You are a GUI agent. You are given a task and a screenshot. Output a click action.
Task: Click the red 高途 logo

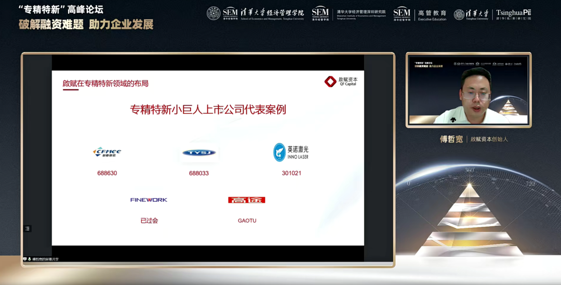pyautogui.click(x=247, y=200)
